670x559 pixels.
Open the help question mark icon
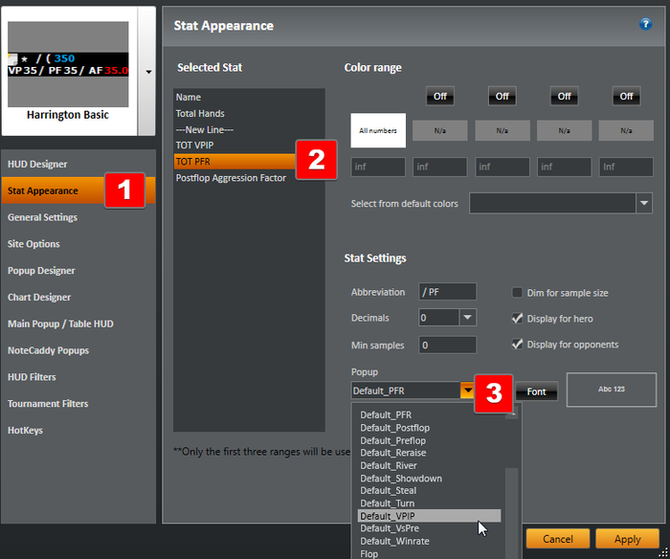pos(645,24)
